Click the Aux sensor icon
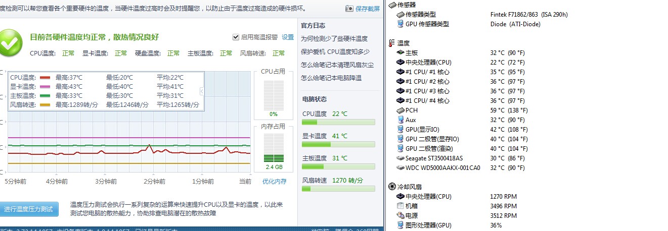Screen dimensions: 668x231 point(400,120)
